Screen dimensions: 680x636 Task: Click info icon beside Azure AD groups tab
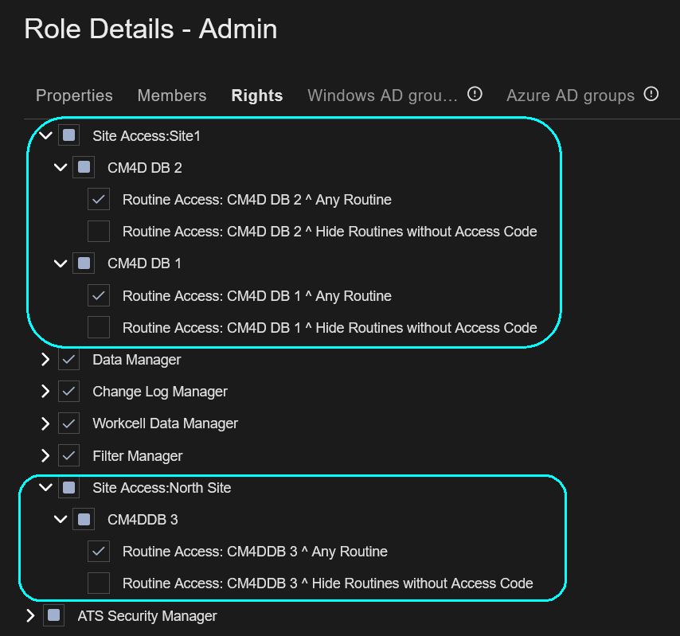point(651,94)
